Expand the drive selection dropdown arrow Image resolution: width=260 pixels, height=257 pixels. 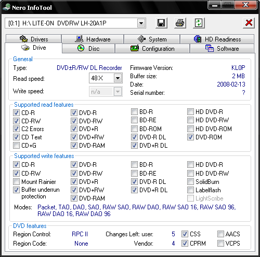click(141, 23)
